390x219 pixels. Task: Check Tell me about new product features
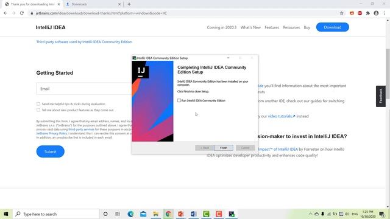(x=38, y=109)
